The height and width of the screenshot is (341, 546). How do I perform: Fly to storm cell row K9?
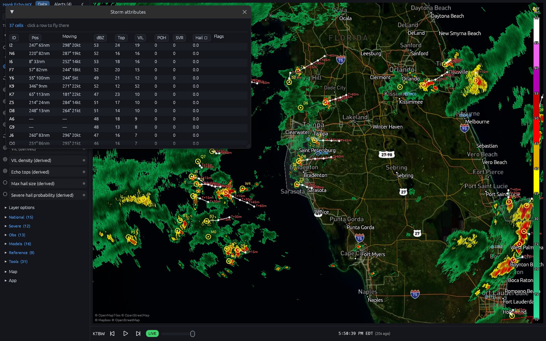(x=128, y=86)
